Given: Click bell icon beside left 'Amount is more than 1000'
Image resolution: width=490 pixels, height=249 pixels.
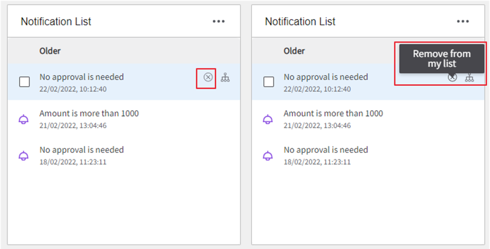Looking at the screenshot, I should tap(24, 119).
